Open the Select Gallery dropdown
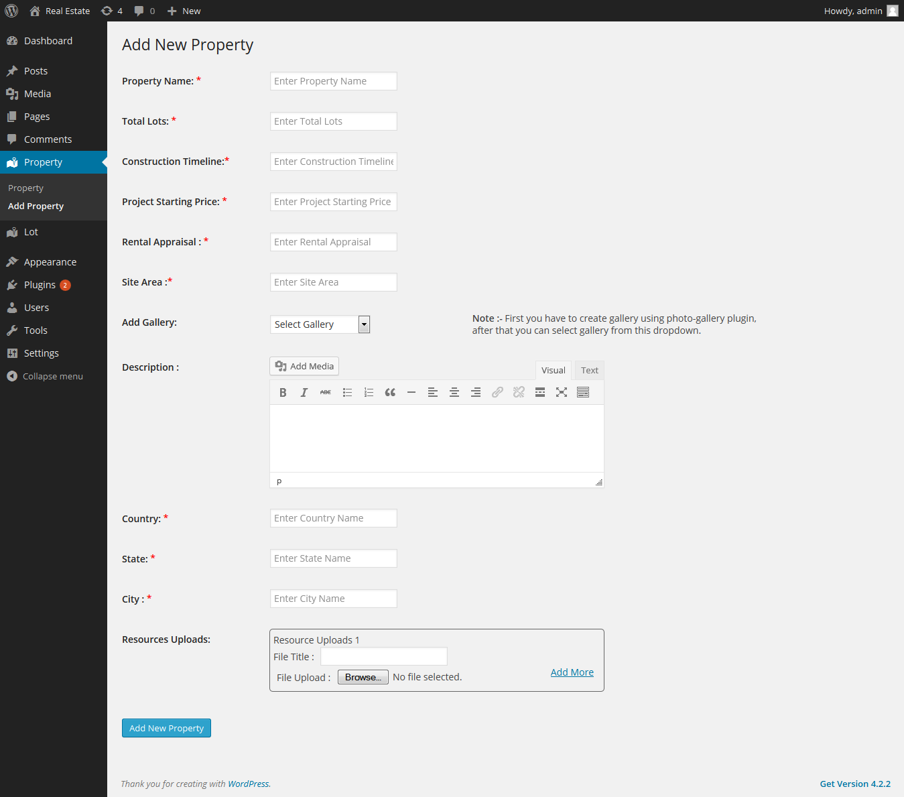The image size is (904, 797). [x=320, y=324]
